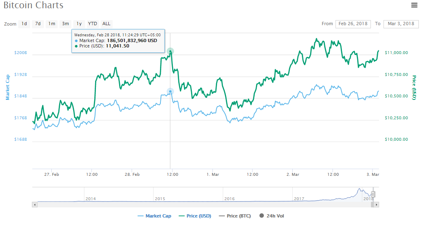Click the navigator range handle near 2018
The image size is (423, 227).
pyautogui.click(x=373, y=194)
